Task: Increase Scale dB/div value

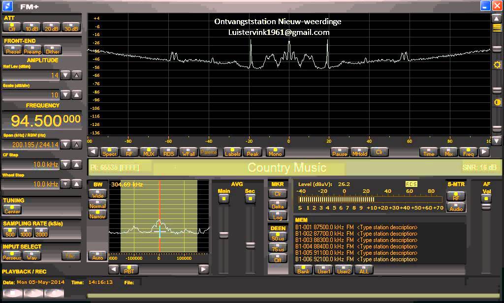Action: pos(76,95)
